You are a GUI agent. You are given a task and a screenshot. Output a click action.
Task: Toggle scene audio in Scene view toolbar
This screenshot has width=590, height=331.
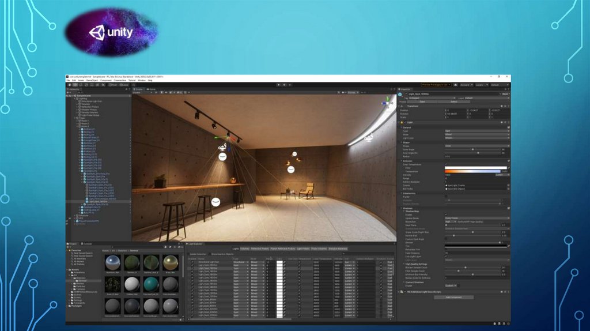click(166, 92)
